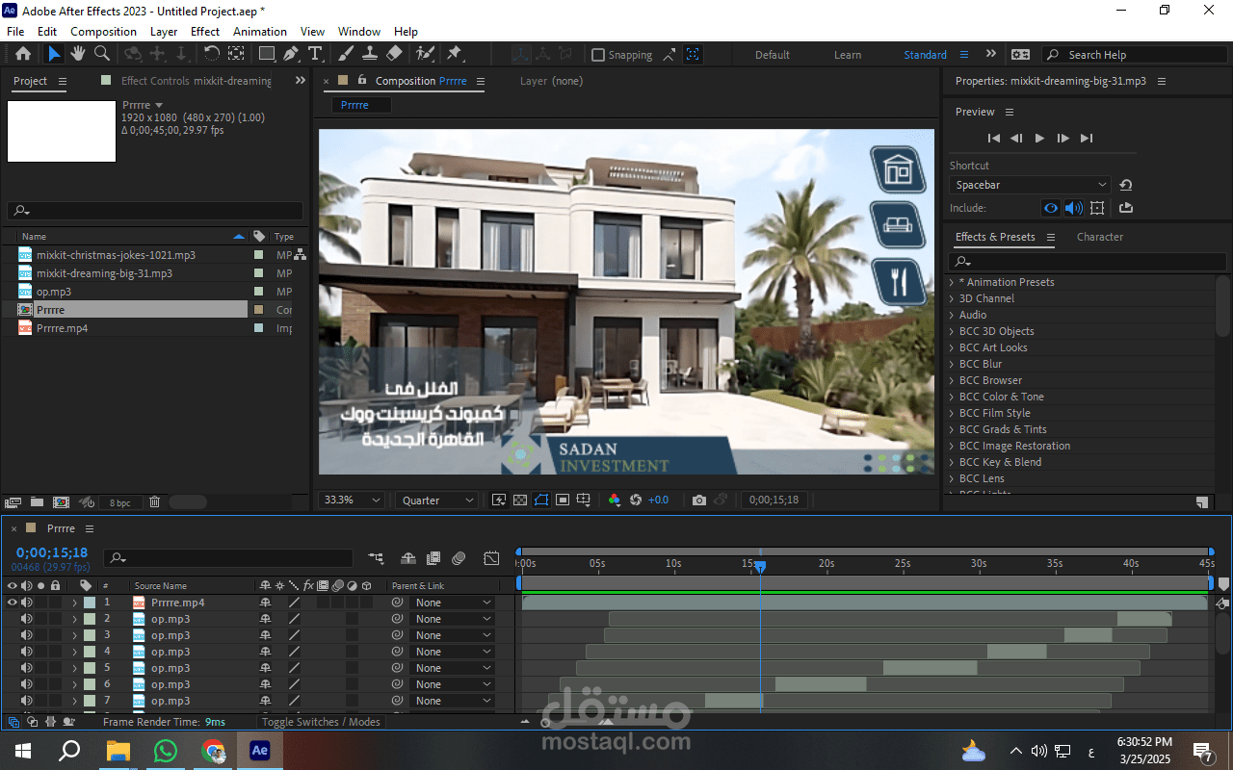This screenshot has width=1233, height=770.
Task: Click region of interest icon
Action: click(x=563, y=500)
